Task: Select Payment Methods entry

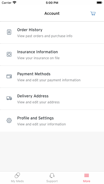Action: tap(52, 77)
